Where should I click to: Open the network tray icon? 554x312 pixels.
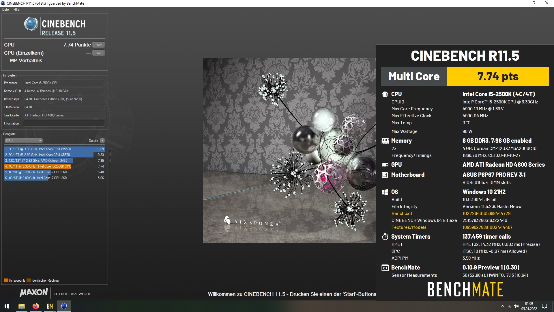coord(510,307)
